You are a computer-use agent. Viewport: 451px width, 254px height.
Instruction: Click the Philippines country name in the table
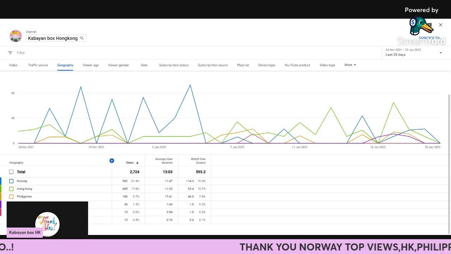pyautogui.click(x=24, y=196)
